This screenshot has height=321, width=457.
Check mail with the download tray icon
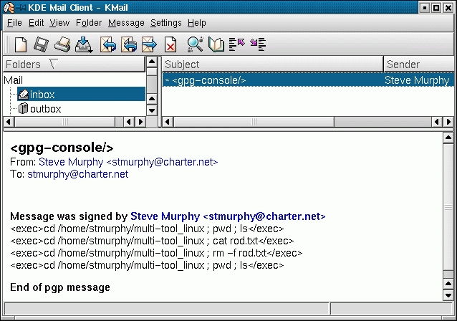click(84, 44)
